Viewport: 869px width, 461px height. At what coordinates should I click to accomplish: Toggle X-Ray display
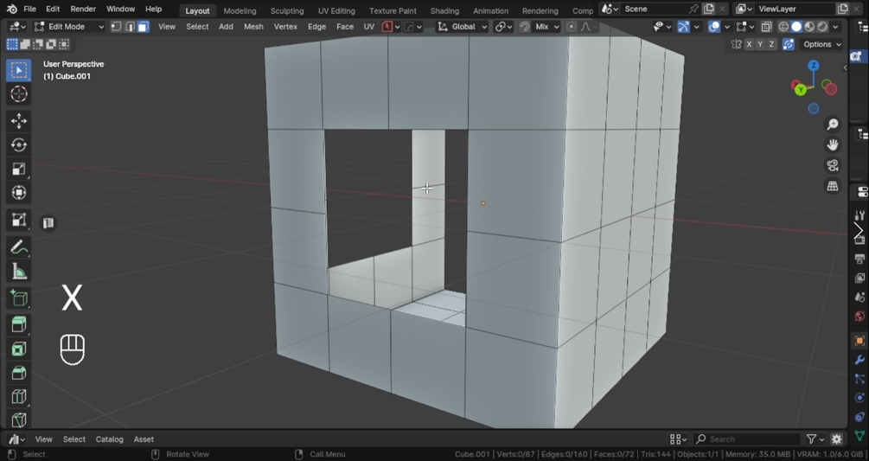pos(766,27)
